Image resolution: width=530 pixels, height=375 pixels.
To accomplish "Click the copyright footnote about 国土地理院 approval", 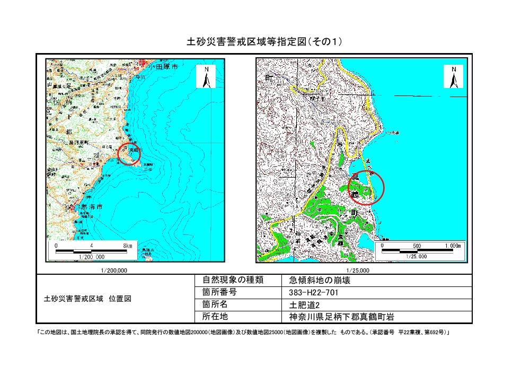I will pyautogui.click(x=244, y=333).
